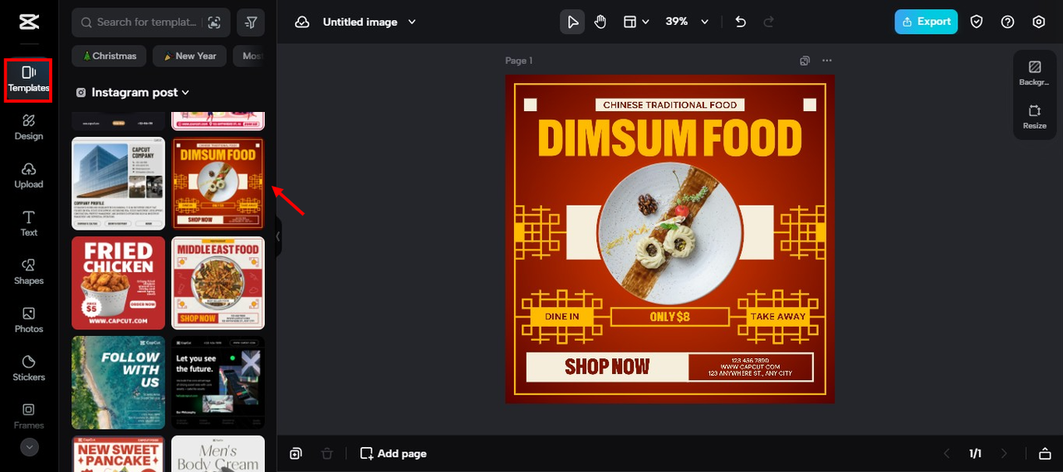Open the Text tab
This screenshot has width=1063, height=472.
coord(28,224)
